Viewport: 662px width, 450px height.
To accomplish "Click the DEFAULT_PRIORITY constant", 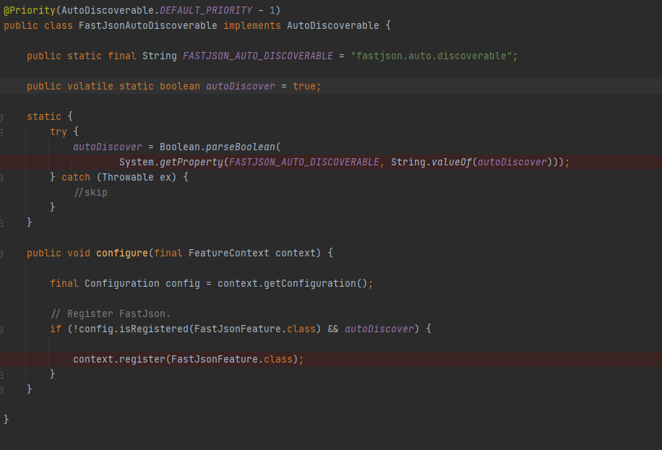I will coord(205,10).
